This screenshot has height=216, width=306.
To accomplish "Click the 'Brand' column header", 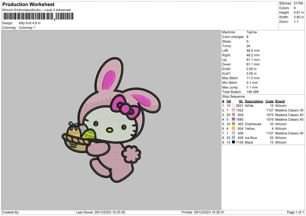I will coord(280,101).
